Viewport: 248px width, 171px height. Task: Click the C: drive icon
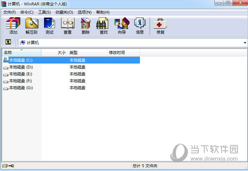pyautogui.click(x=6, y=60)
